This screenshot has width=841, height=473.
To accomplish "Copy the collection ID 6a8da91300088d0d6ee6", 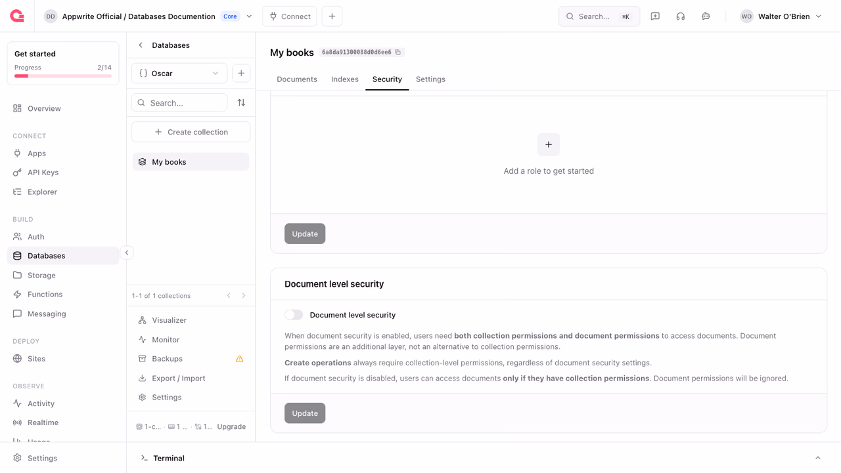I will [x=398, y=52].
